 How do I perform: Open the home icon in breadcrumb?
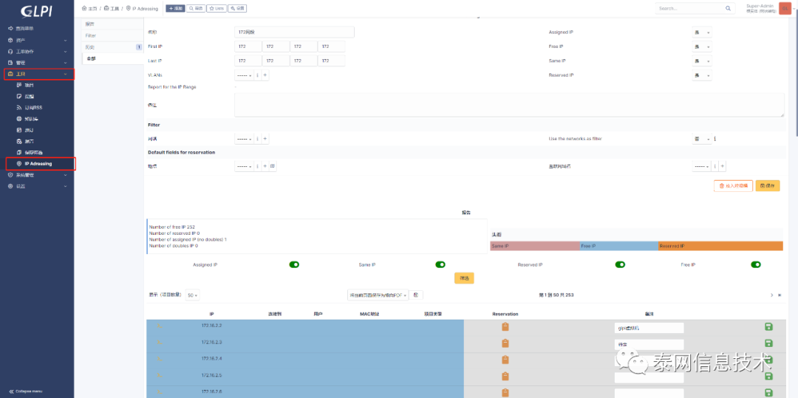point(84,9)
